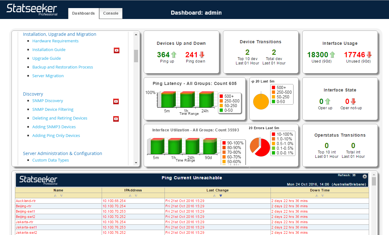Click the red Ping down arrow

coord(202,55)
